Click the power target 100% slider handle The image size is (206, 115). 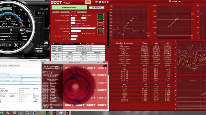tap(11, 30)
